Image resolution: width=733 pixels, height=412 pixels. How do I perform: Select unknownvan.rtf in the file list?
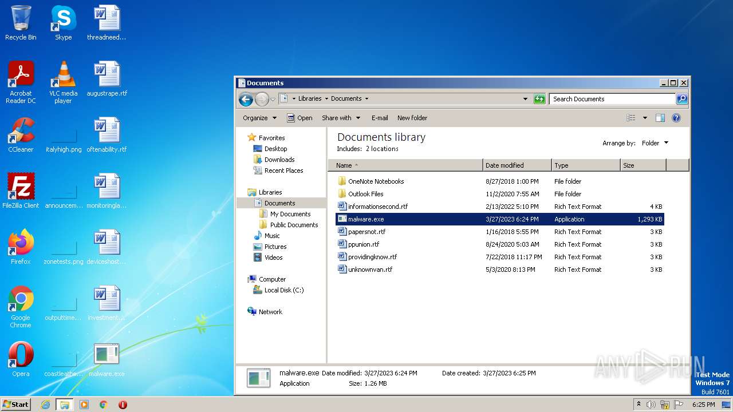coord(499,270)
